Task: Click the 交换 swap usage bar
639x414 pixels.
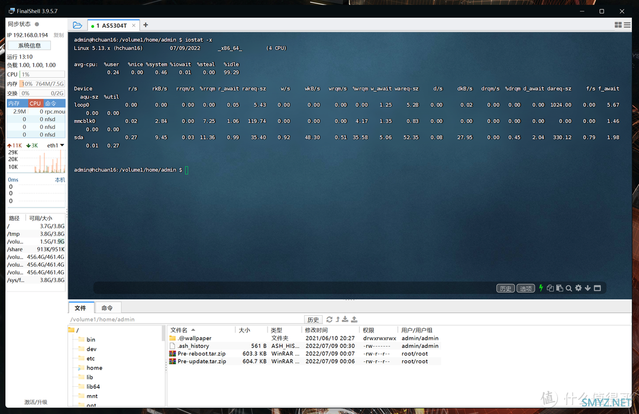Action: click(x=43, y=93)
